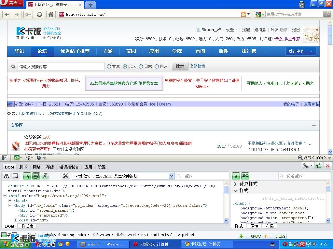
Task: Toggle the Opera side panel icon
Action: point(4,158)
